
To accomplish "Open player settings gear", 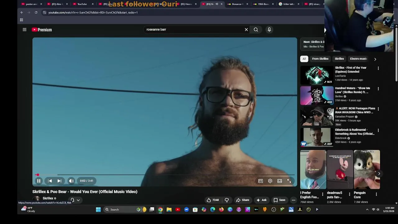I will (270, 181).
